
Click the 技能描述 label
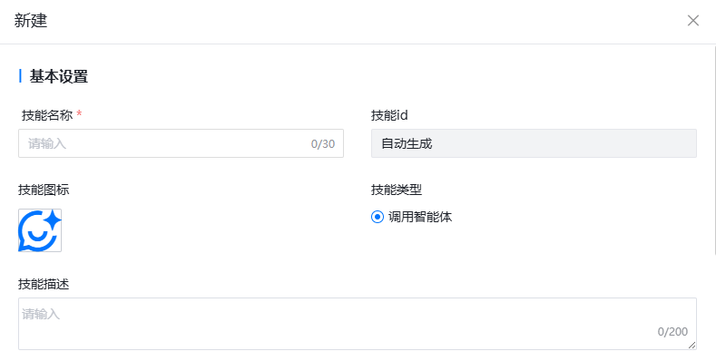[x=44, y=284]
